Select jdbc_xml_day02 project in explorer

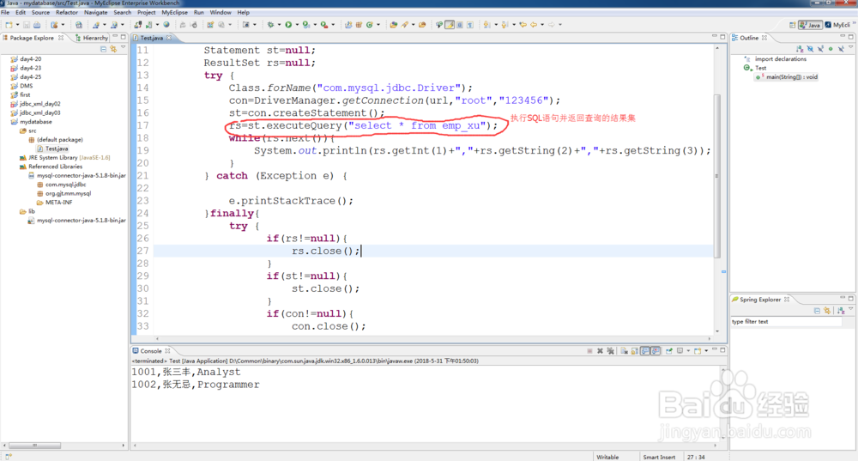[35, 104]
